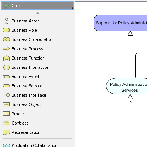Pick the Business Process arrow icon
This screenshot has width=147, height=147.
click(x=6, y=49)
